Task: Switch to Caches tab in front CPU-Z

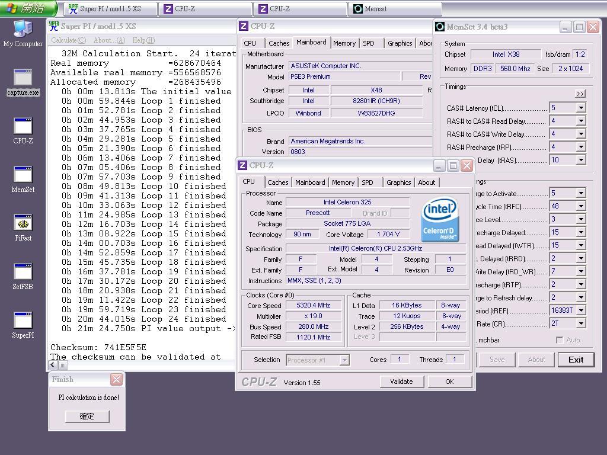Action: click(x=277, y=182)
